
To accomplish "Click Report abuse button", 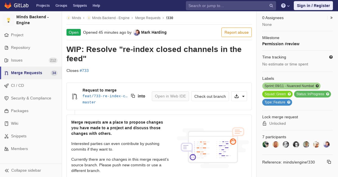I will 237,32.
